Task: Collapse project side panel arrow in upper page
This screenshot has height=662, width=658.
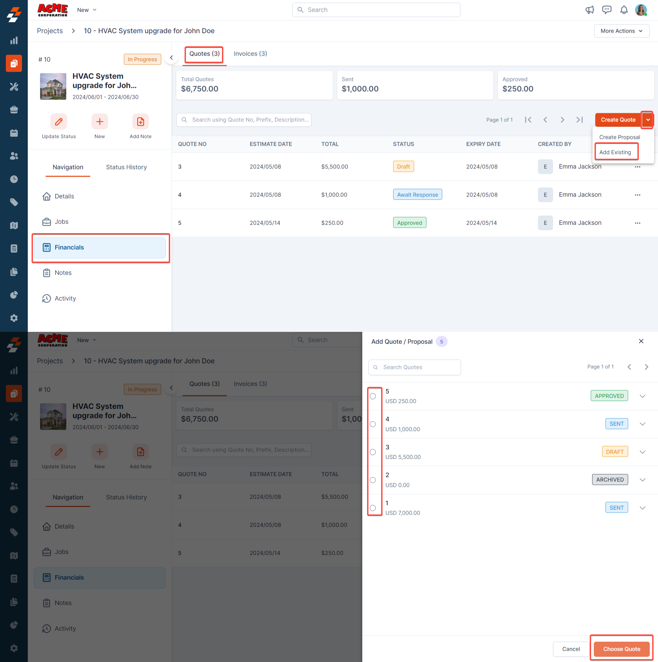Action: point(171,58)
